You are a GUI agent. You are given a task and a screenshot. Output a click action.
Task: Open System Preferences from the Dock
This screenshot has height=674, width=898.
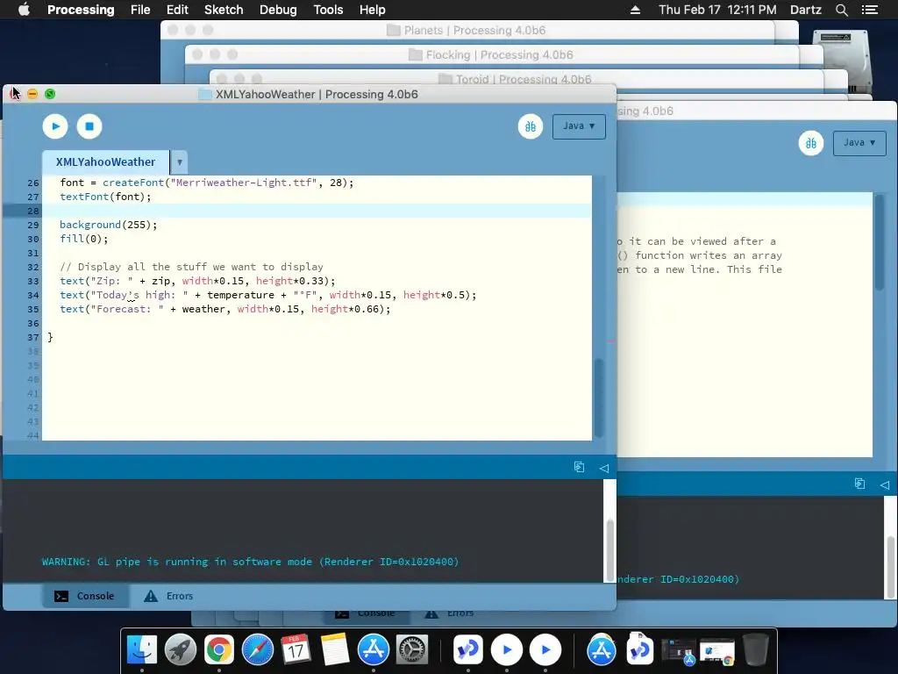412,650
